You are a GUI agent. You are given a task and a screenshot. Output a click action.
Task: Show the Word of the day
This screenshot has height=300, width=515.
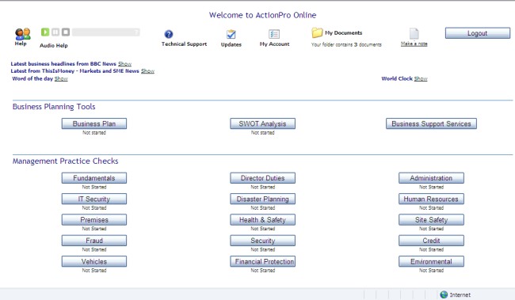tap(61, 78)
